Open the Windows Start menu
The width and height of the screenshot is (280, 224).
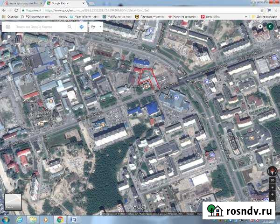click(x=6, y=219)
